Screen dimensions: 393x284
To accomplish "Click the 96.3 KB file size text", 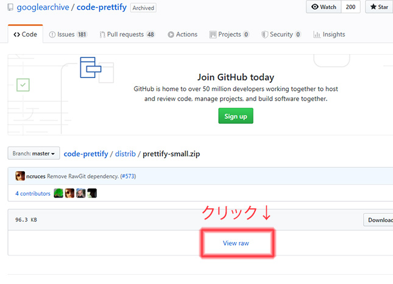I will (26, 220).
